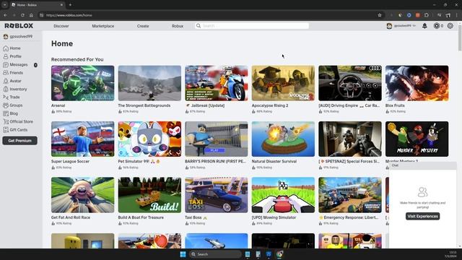Image resolution: width=462 pixels, height=260 pixels.
Task: Open the Jailbreak [Update] thumbnail
Action: click(217, 83)
